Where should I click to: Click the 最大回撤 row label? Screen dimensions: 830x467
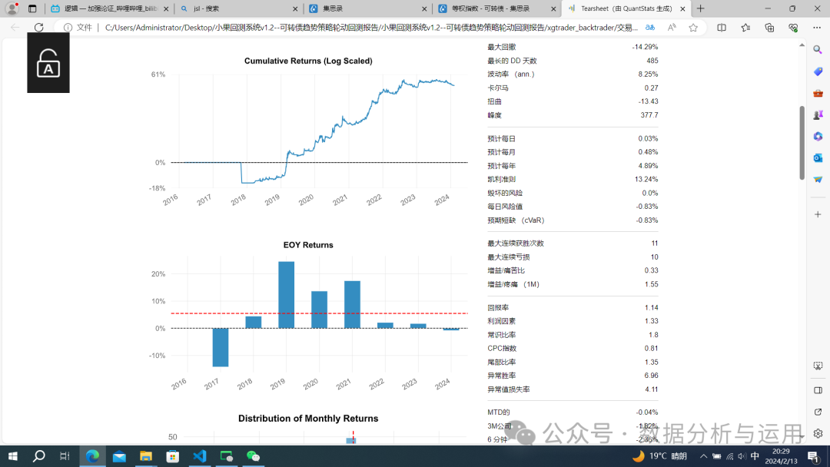[501, 47]
